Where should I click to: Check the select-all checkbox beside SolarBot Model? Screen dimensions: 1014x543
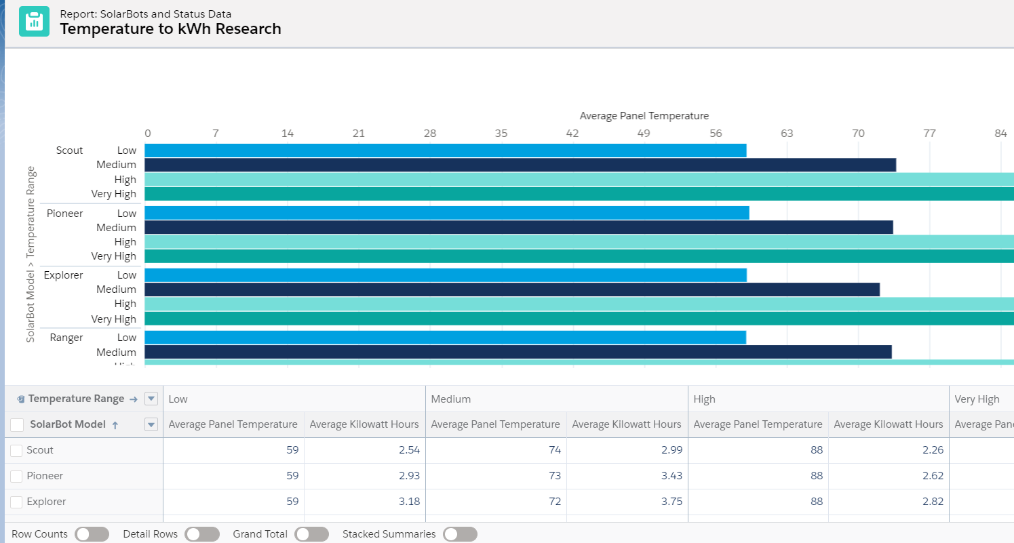coord(17,425)
